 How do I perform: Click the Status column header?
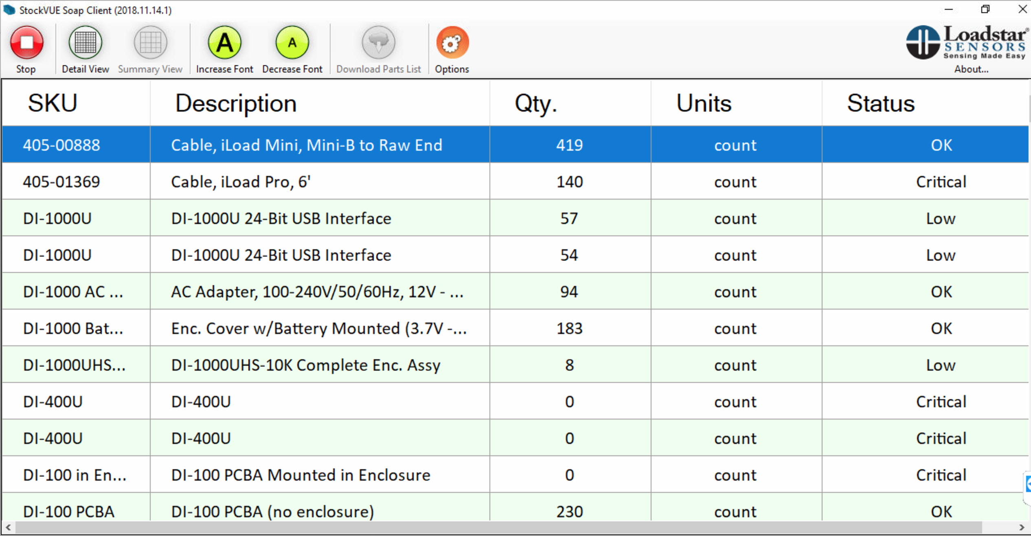pyautogui.click(x=881, y=103)
